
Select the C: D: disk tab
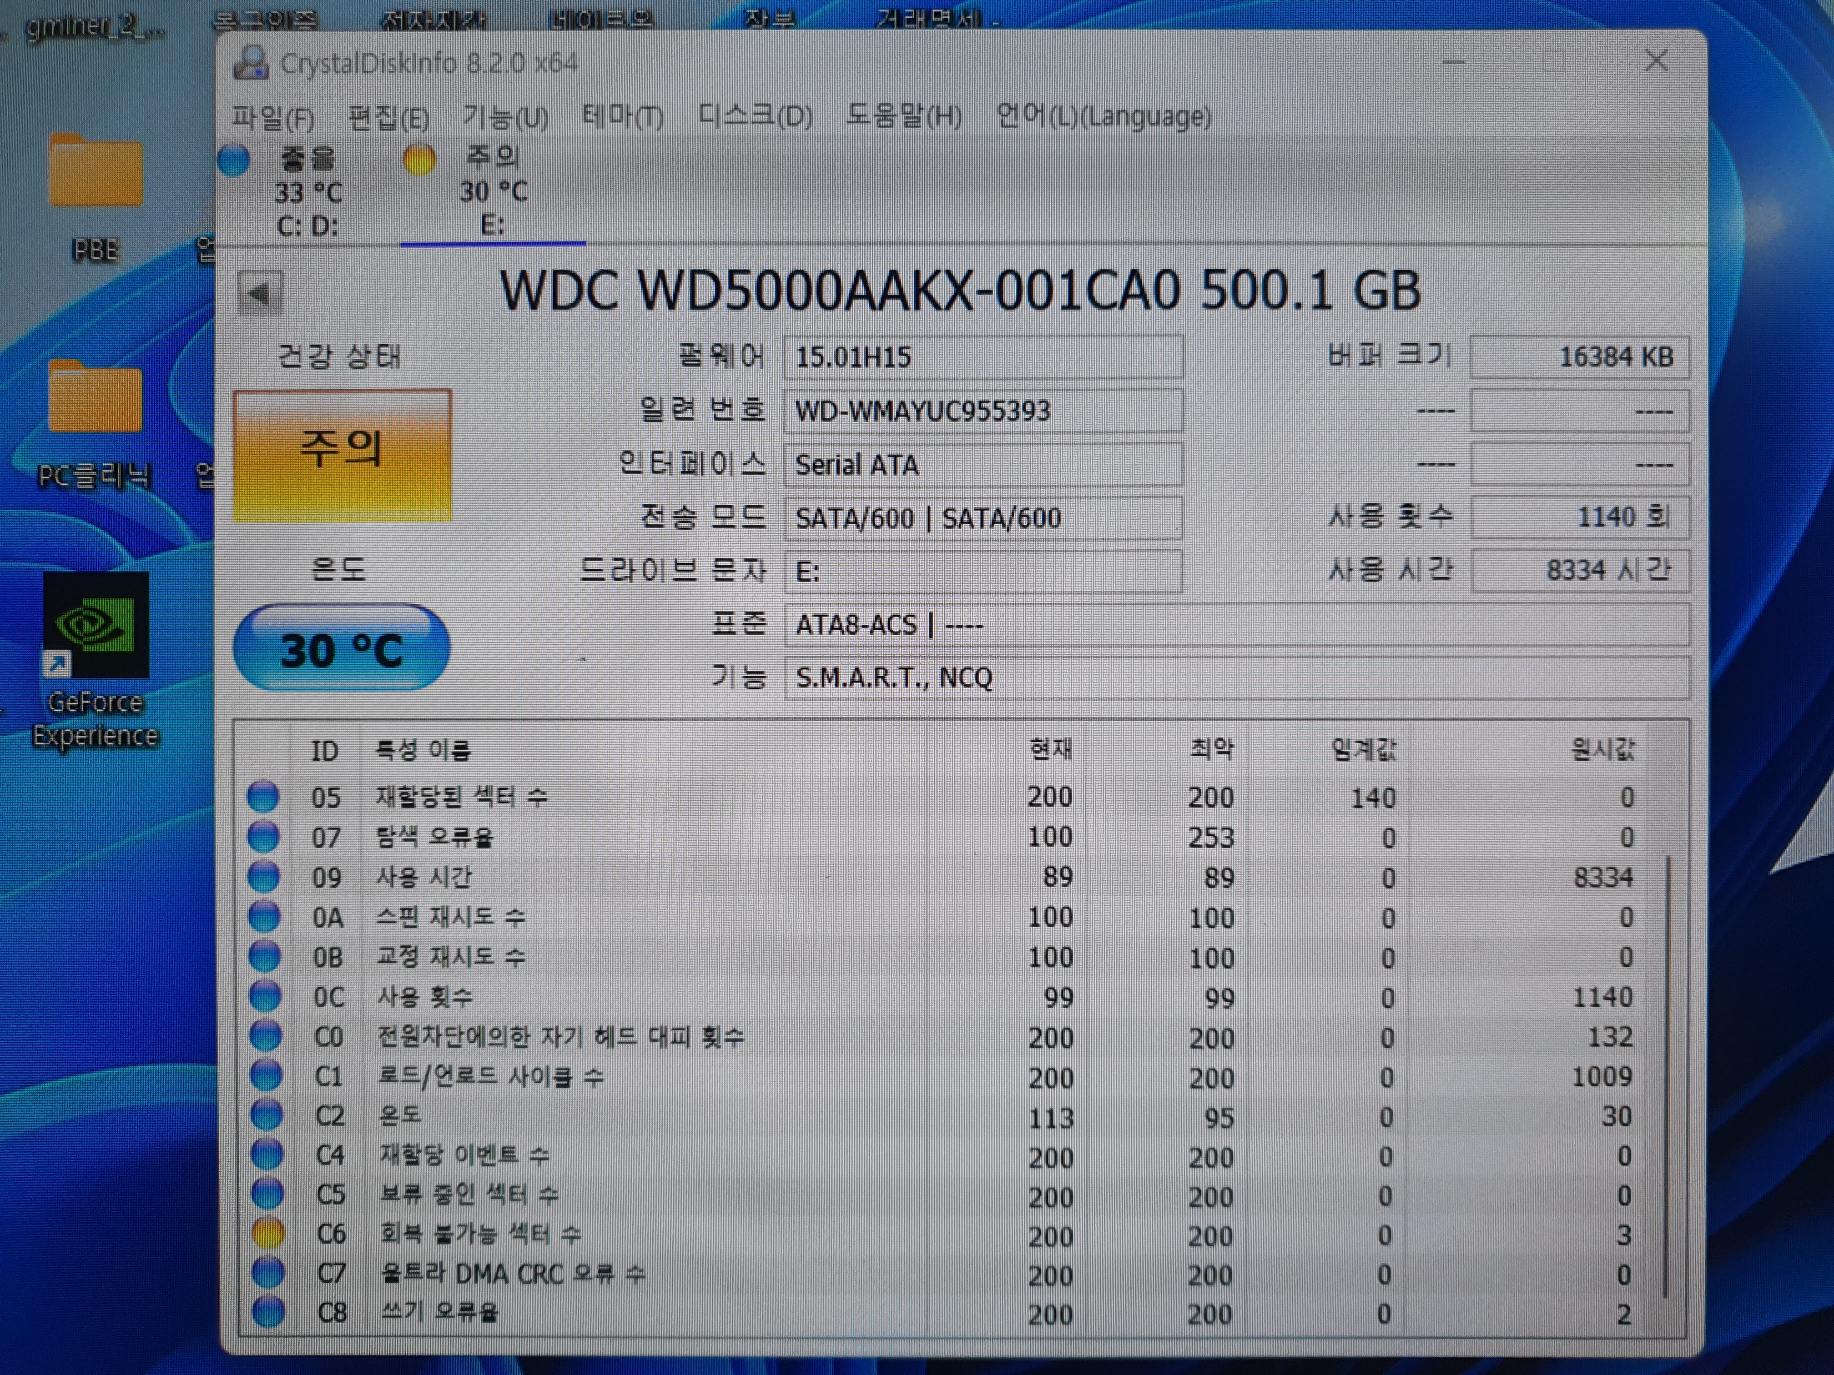click(x=307, y=191)
